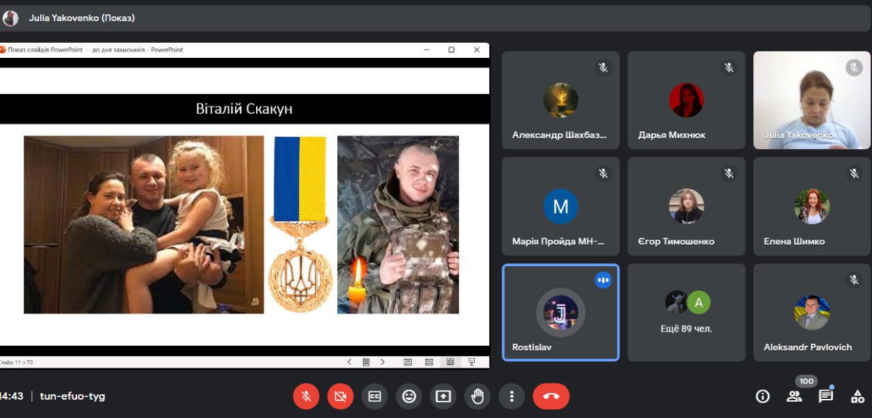Go to next slide arrow in PowerPoint

383,362
